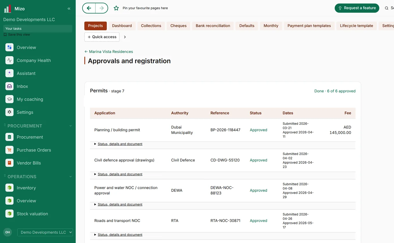
Task: Click the bookmark icon beside Save this view
Action: pyautogui.click(x=5, y=34)
